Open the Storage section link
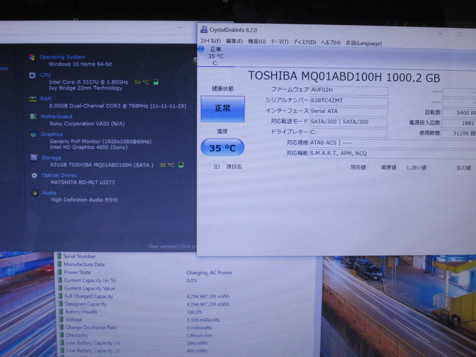This screenshot has height=357, width=476. point(51,158)
